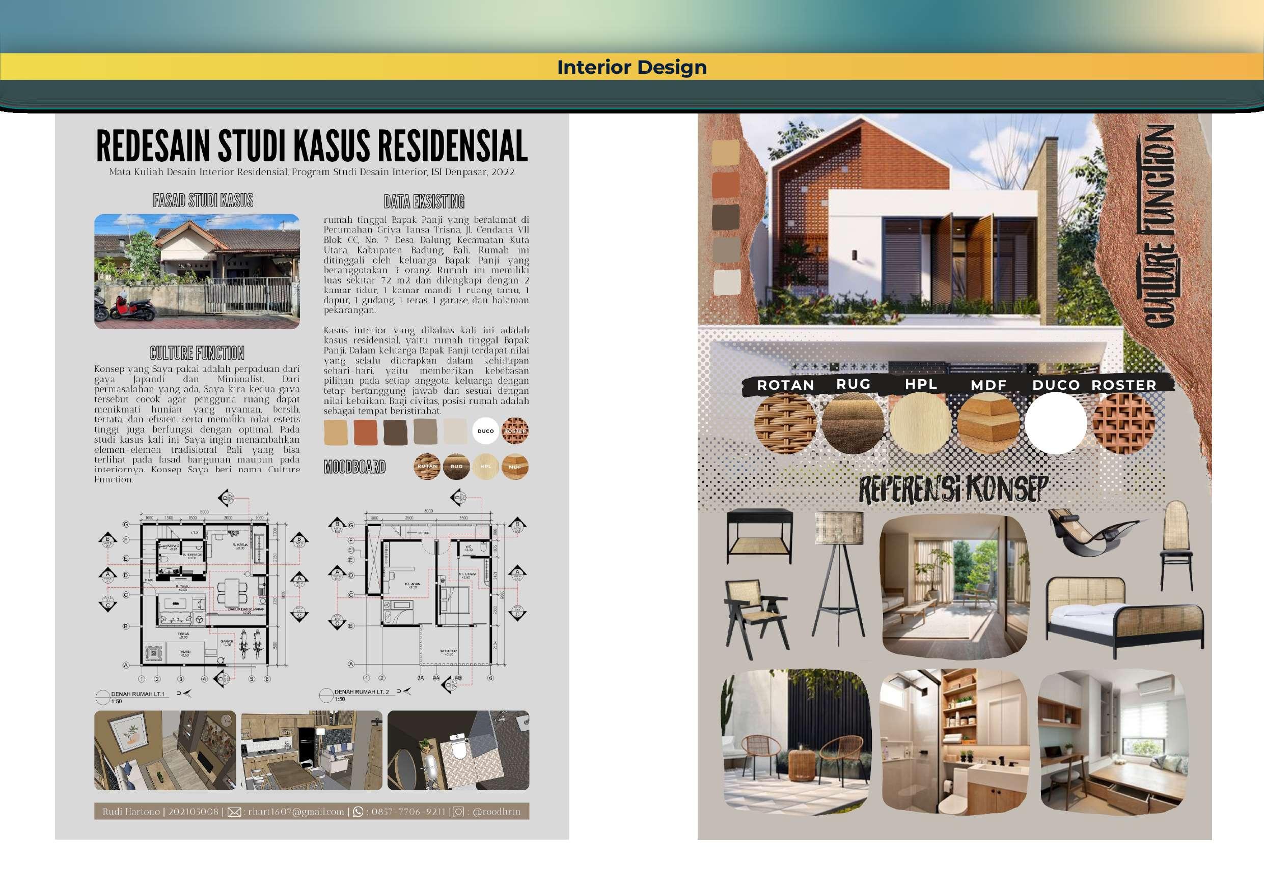Click the Redesain Studi Kasus Residensial heading
The height and width of the screenshot is (893, 1264).
tap(312, 147)
